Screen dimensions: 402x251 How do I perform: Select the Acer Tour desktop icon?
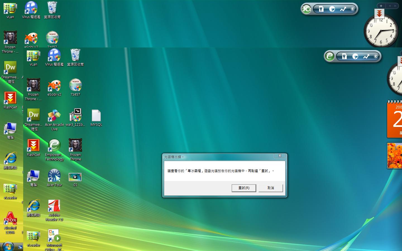(54, 176)
